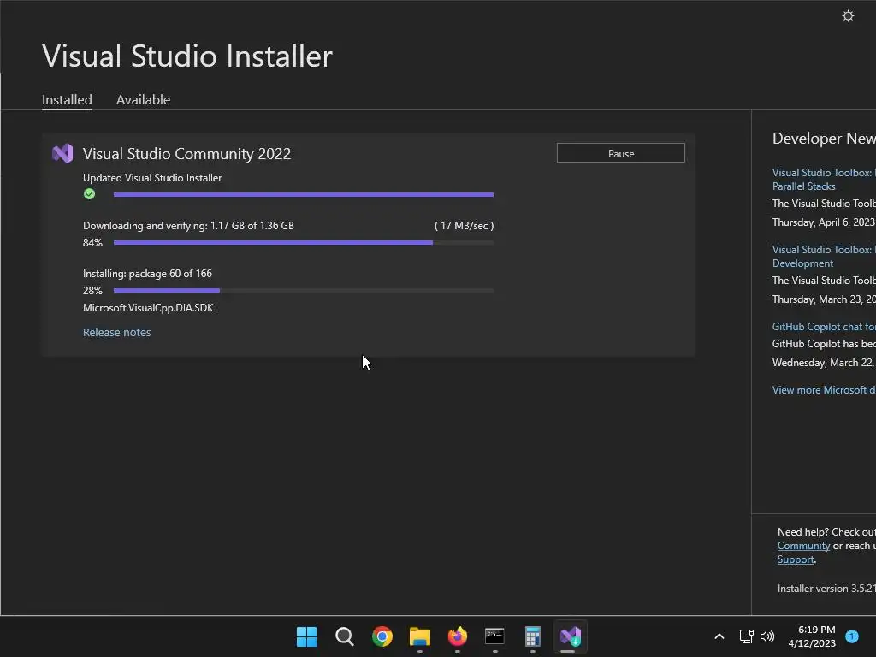Click the Installer version text
This screenshot has height=657, width=876.
point(826,589)
